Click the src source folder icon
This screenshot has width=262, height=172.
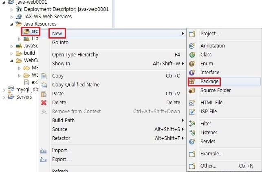tap(26, 31)
